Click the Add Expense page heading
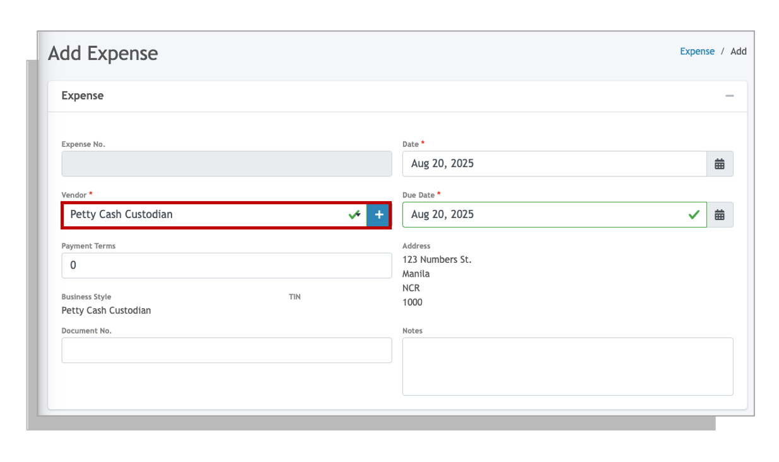The width and height of the screenshot is (779, 462). (103, 54)
